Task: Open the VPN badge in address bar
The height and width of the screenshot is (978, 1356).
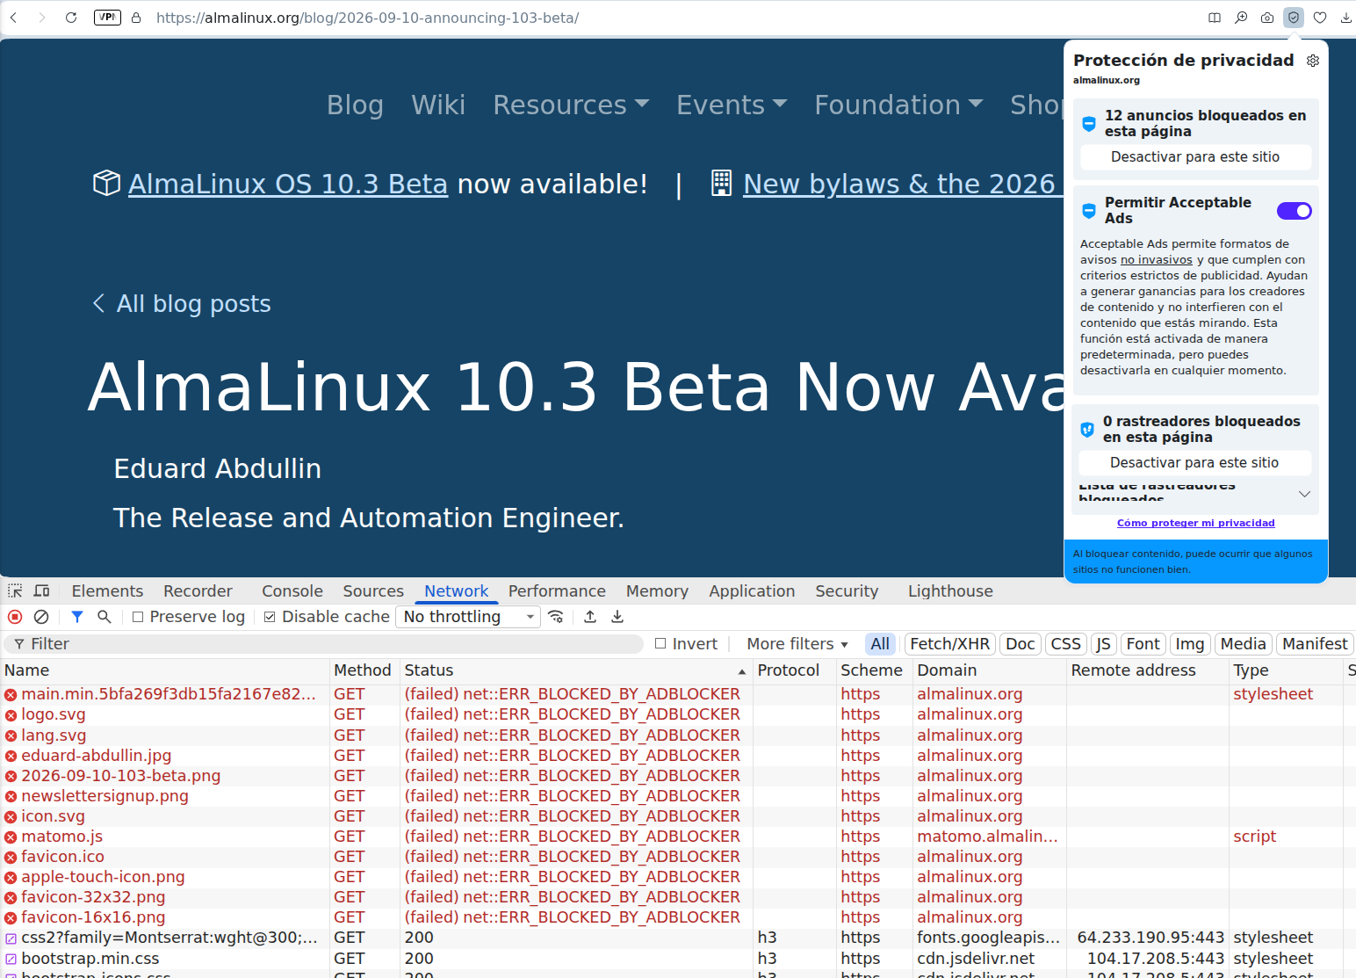Action: click(x=107, y=18)
